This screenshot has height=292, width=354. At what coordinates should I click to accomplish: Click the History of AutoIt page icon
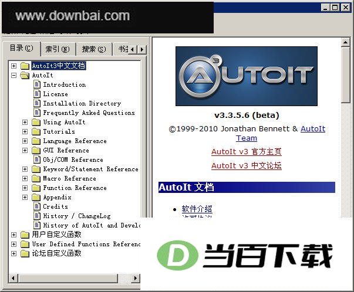pos(37,225)
